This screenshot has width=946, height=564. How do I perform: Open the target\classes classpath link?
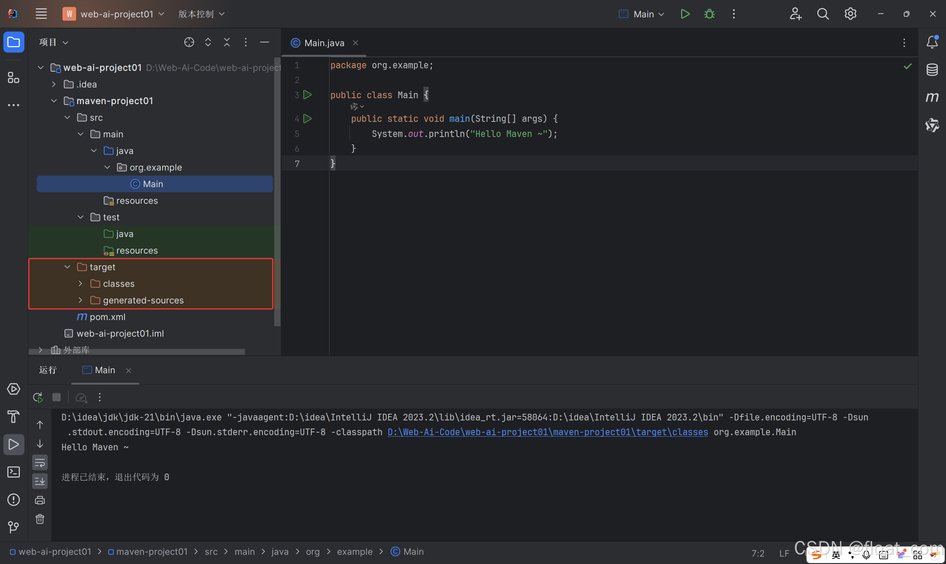point(547,432)
